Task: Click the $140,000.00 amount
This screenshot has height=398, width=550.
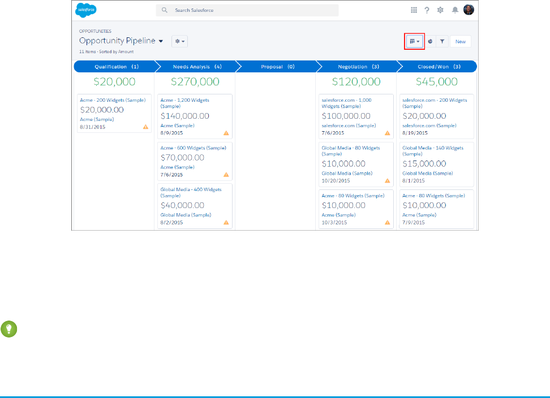Action: (185, 116)
